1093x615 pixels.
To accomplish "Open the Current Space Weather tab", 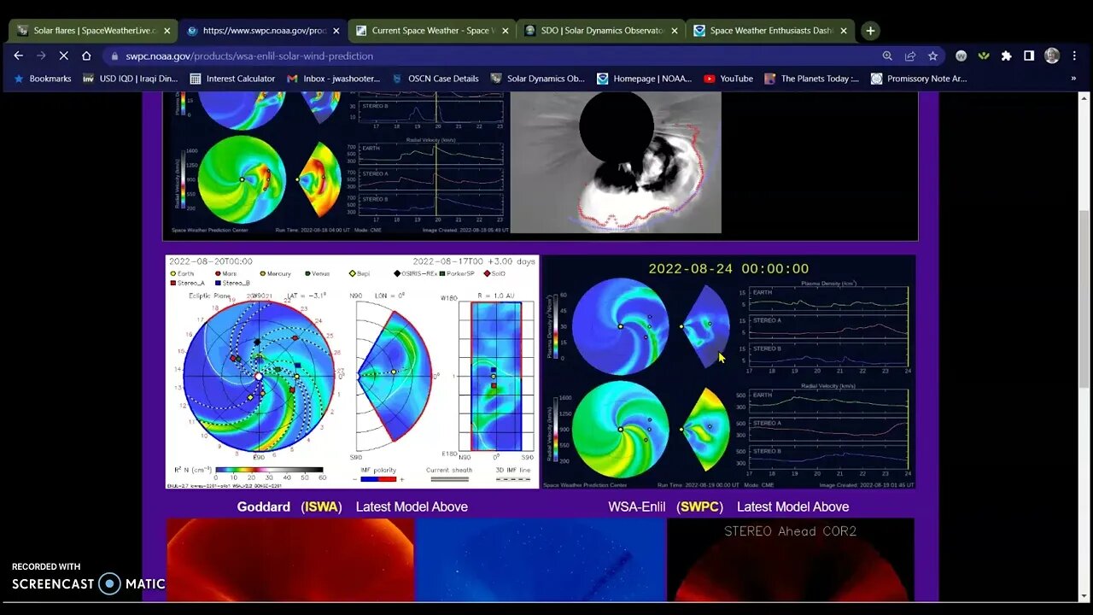I will click(430, 31).
